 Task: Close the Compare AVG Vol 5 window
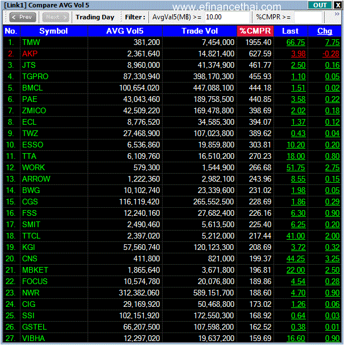tap(338, 5)
